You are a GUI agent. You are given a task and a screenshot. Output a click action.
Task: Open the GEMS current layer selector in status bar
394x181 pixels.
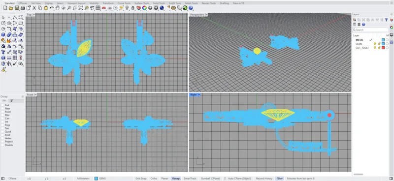[100, 179]
